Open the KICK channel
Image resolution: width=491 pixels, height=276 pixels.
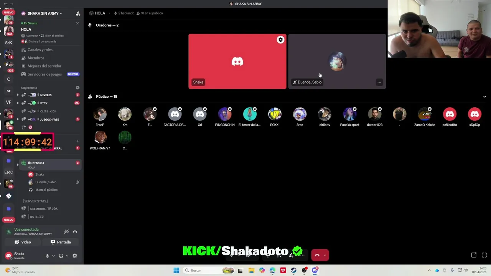click(50, 103)
